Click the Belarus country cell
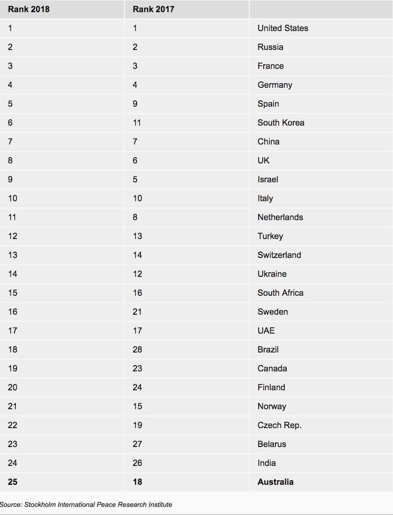Viewport: 393px width, 515px height. click(272, 444)
